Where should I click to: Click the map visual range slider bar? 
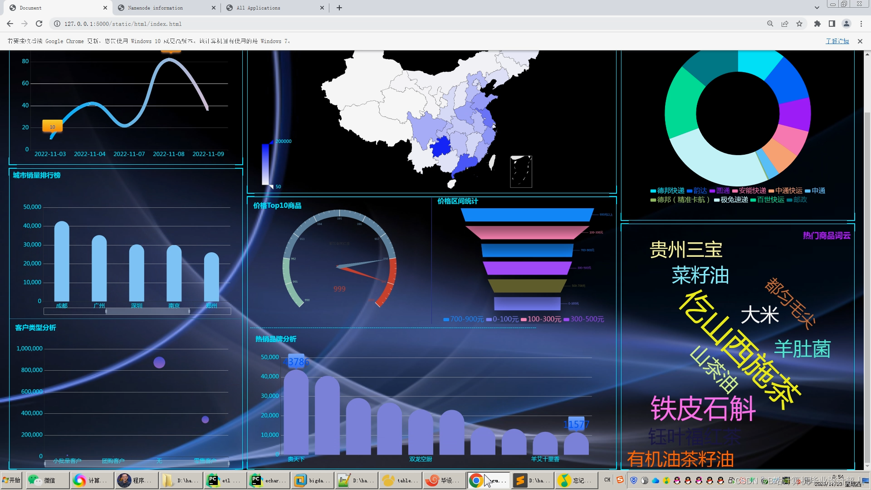point(265,164)
